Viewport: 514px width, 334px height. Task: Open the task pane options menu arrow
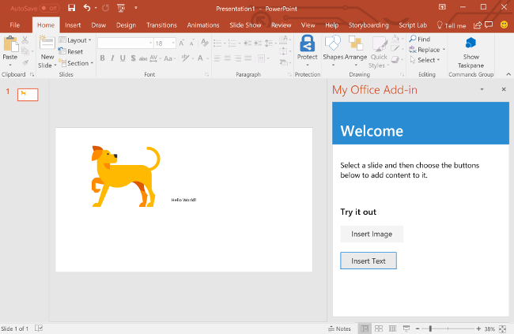click(x=482, y=89)
